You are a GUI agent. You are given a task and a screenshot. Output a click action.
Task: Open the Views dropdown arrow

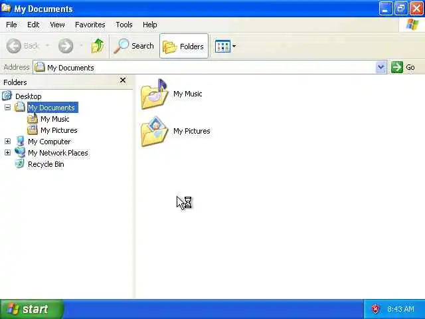(x=234, y=46)
